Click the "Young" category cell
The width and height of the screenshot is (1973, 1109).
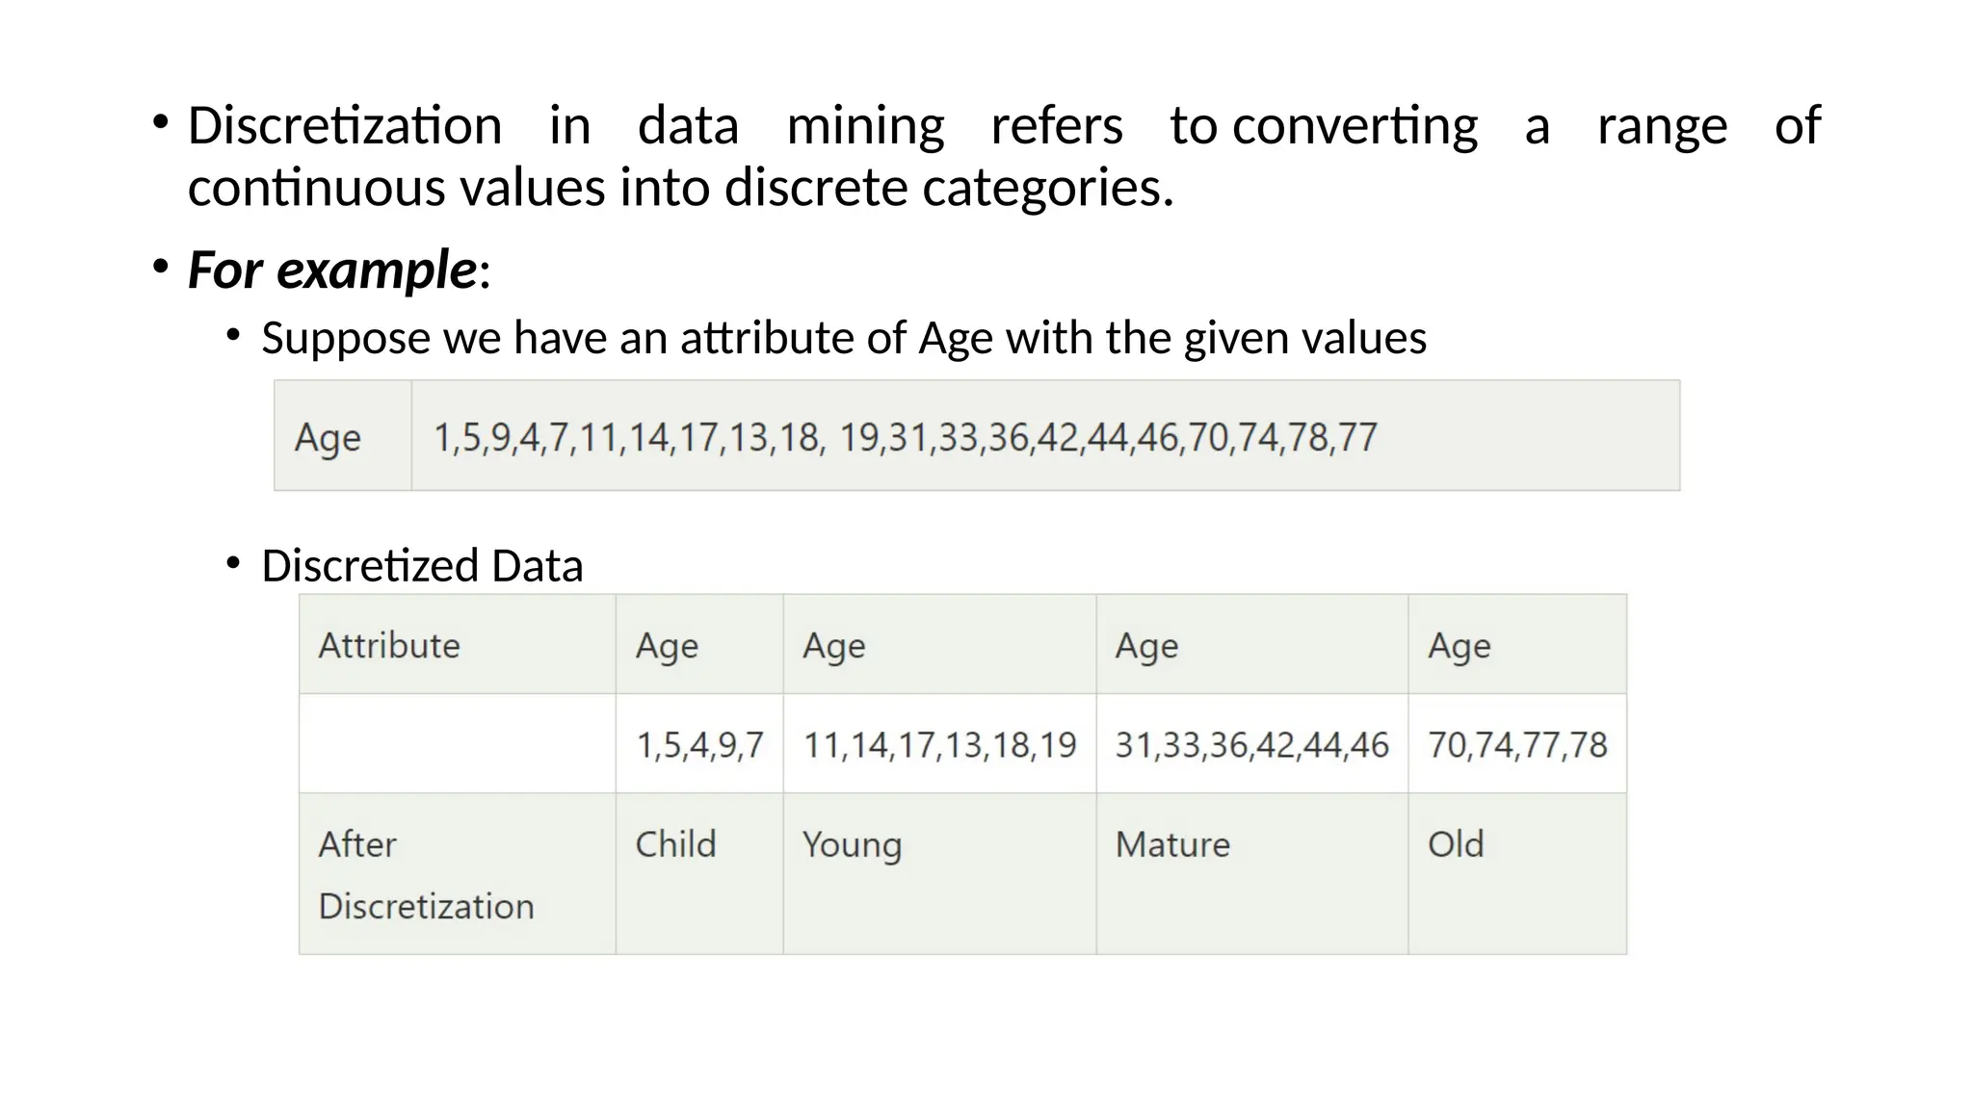(852, 844)
